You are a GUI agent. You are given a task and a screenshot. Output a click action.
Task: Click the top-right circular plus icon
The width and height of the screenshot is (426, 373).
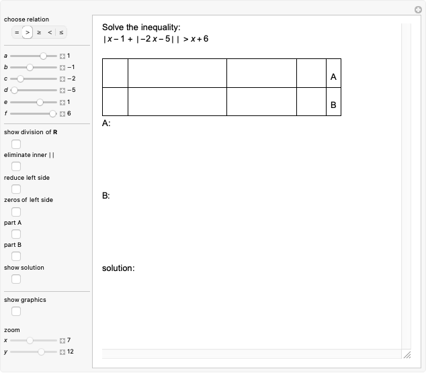(x=417, y=9)
